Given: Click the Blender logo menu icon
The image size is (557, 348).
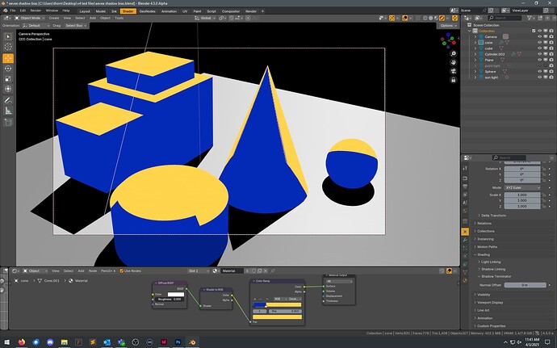Looking at the screenshot, I should coord(5,10).
